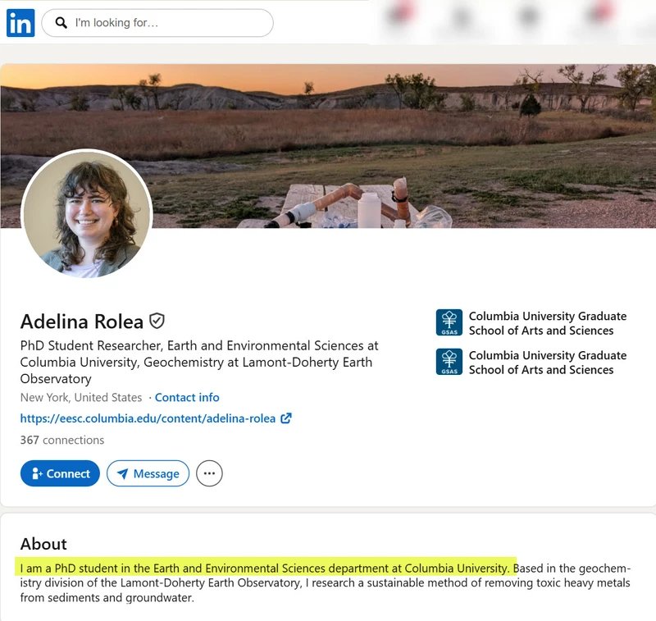
Task: Click the paper plane icon inside the Message button
Action: 122,473
